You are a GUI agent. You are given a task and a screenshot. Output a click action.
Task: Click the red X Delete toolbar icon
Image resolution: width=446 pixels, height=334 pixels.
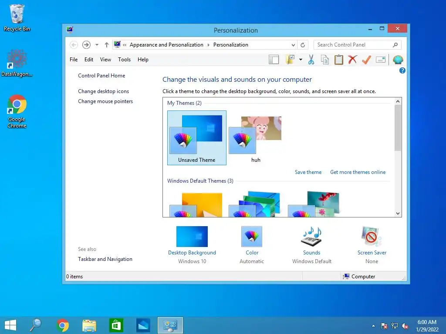pos(352,60)
